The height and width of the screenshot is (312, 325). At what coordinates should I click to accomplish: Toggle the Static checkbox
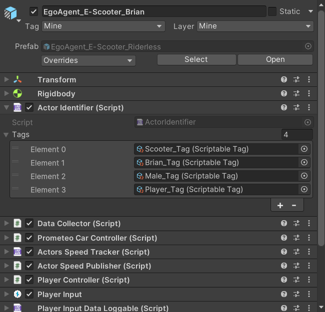[272, 11]
